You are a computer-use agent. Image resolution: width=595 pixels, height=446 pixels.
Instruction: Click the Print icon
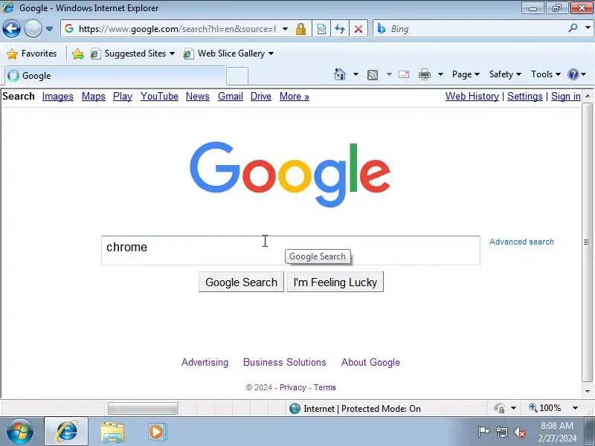(x=424, y=74)
